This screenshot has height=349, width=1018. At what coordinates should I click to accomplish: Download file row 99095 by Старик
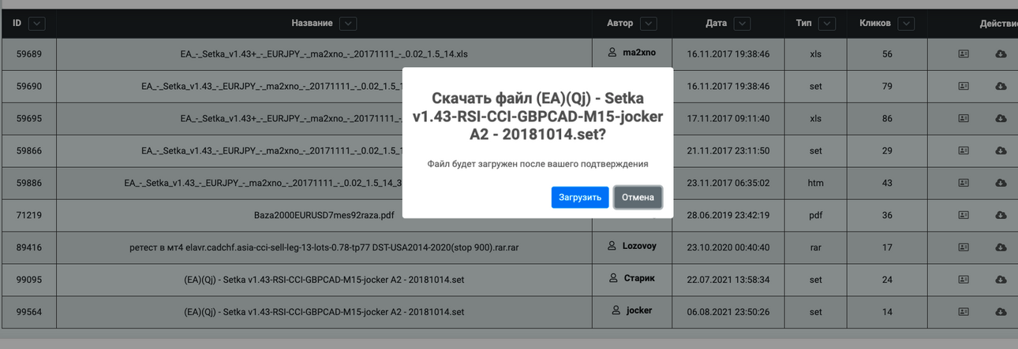click(1001, 280)
